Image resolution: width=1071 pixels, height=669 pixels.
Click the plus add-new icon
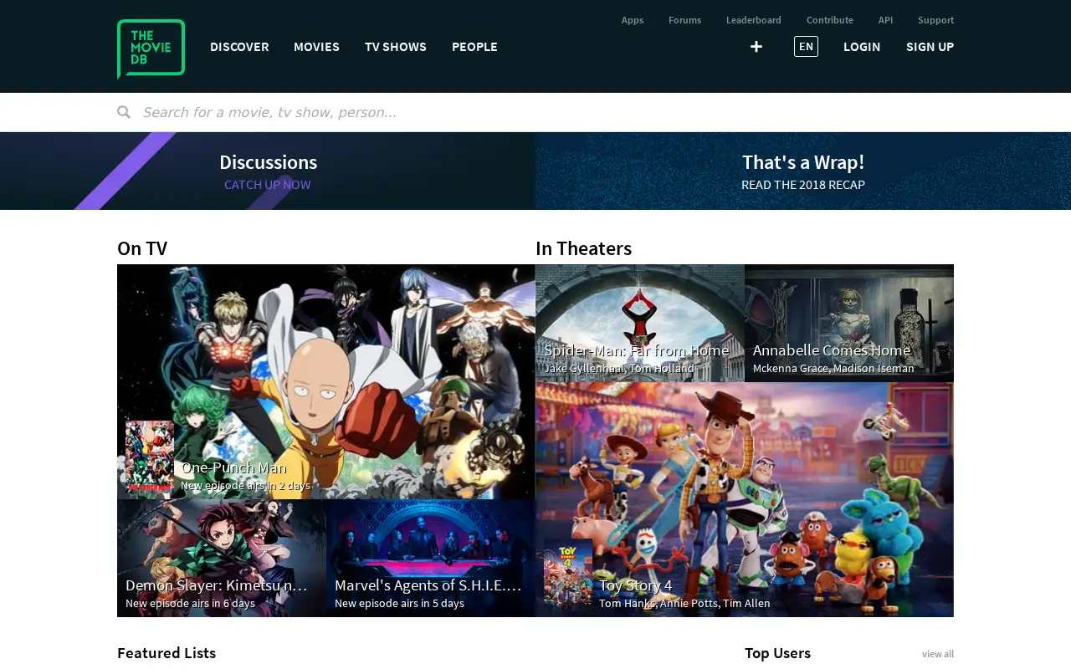click(x=756, y=47)
